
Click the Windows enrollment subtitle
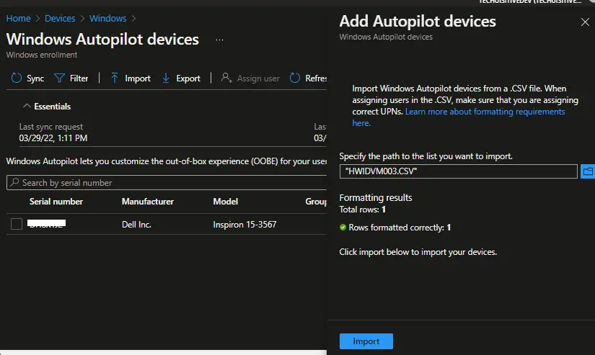pyautogui.click(x=42, y=55)
